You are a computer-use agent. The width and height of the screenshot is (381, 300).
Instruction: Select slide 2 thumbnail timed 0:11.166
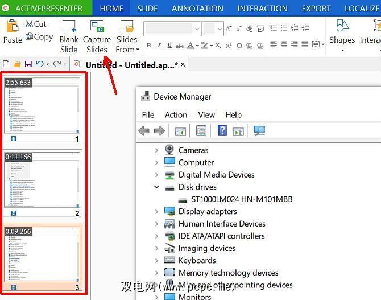pos(42,180)
